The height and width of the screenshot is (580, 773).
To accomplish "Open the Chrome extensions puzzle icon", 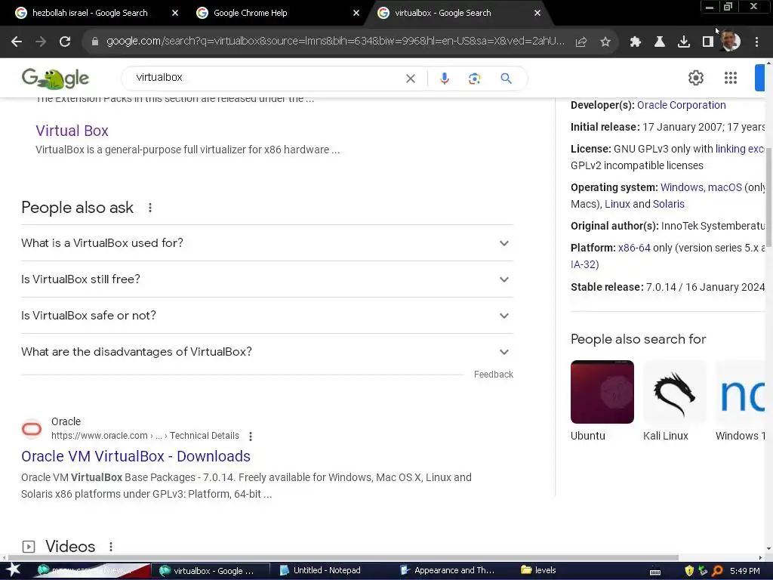I will coord(636,42).
